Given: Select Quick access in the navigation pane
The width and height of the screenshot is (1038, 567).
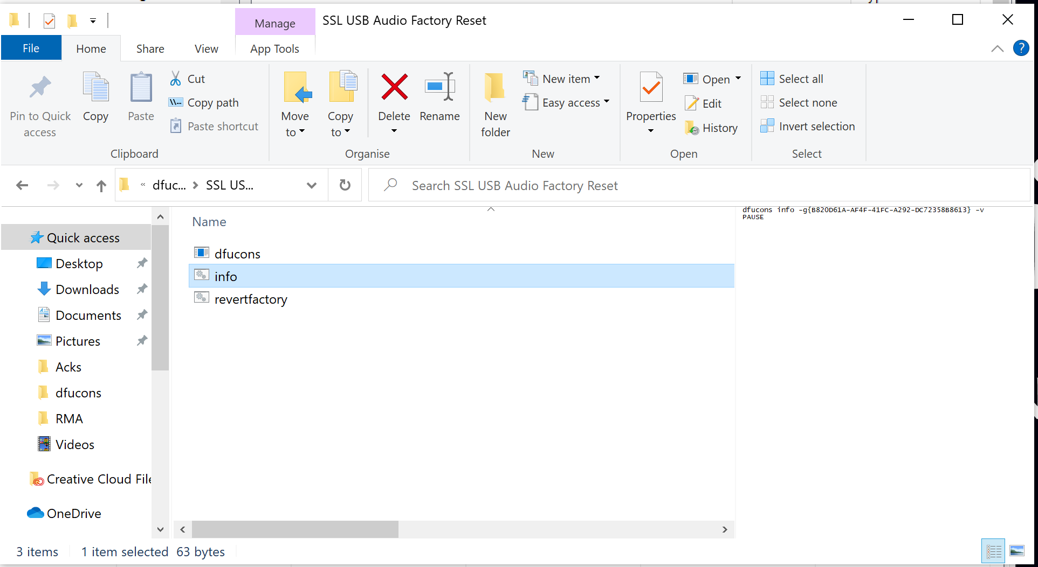Looking at the screenshot, I should tap(76, 237).
